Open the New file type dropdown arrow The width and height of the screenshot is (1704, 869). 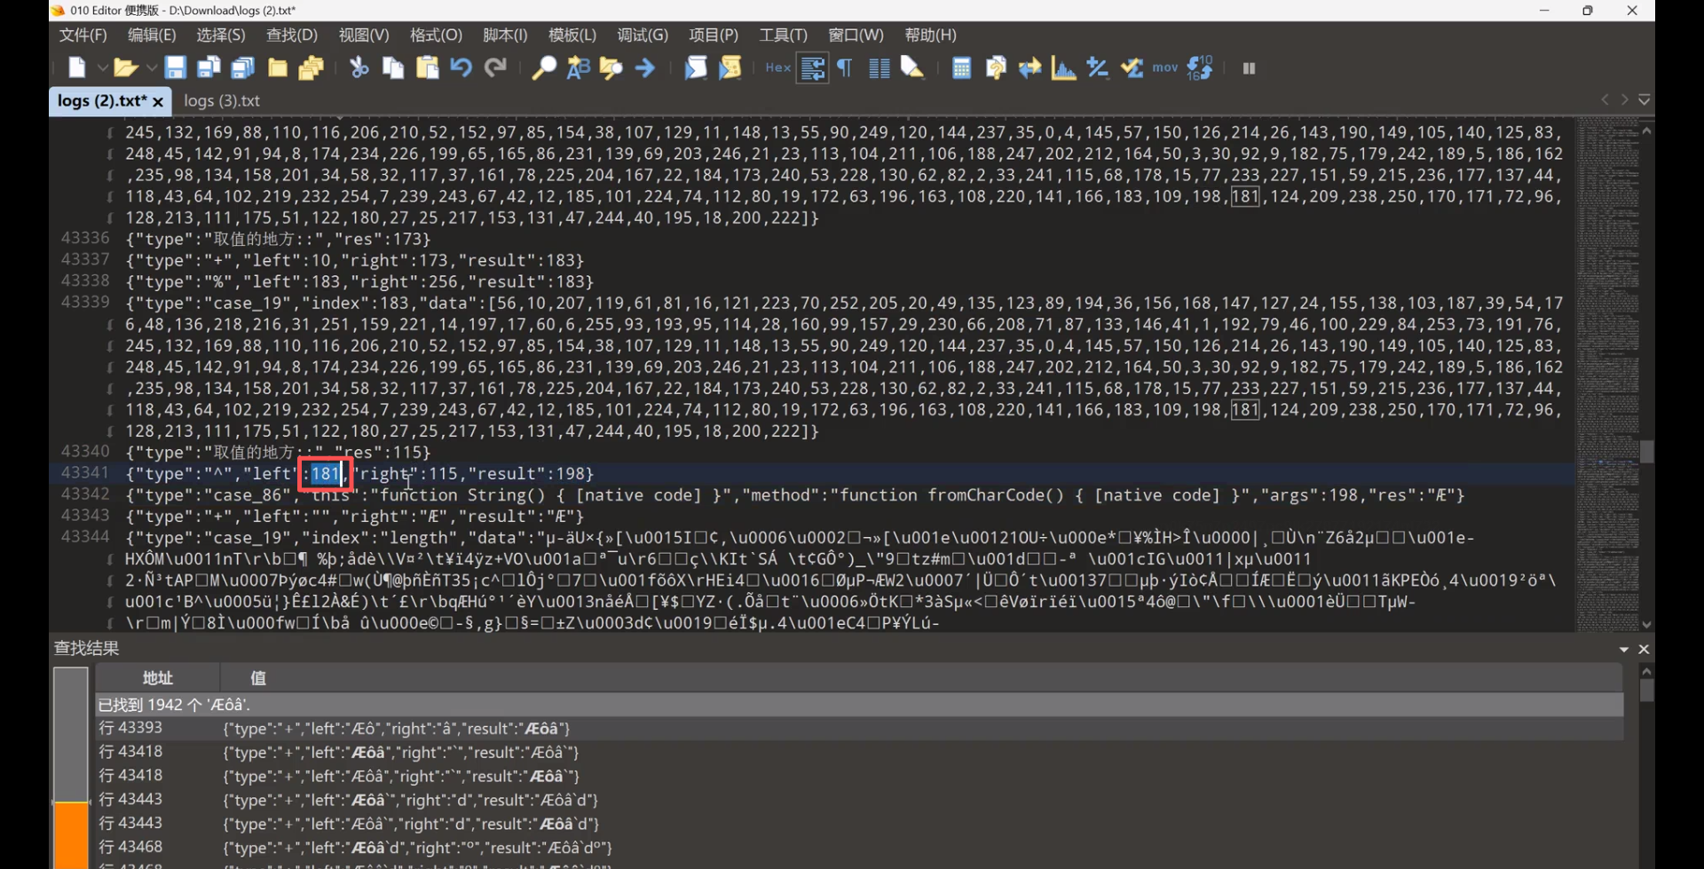click(102, 67)
